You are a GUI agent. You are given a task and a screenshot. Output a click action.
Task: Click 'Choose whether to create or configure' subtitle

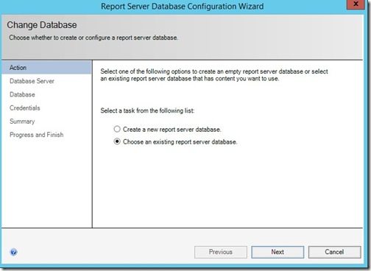(93, 38)
